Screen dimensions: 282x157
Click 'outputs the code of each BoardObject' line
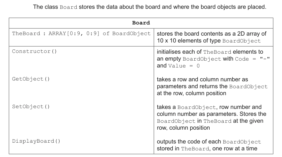209,142
